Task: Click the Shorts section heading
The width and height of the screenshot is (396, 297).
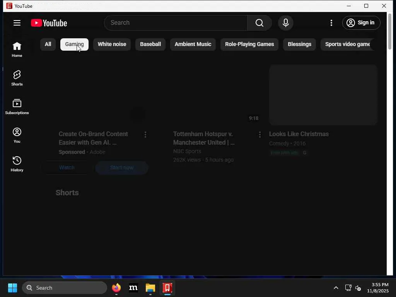Action: (x=67, y=193)
